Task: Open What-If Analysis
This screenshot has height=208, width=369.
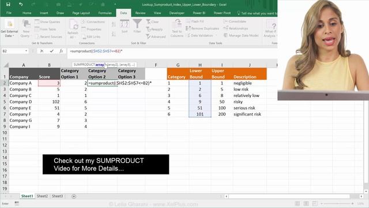Action: (x=270, y=28)
